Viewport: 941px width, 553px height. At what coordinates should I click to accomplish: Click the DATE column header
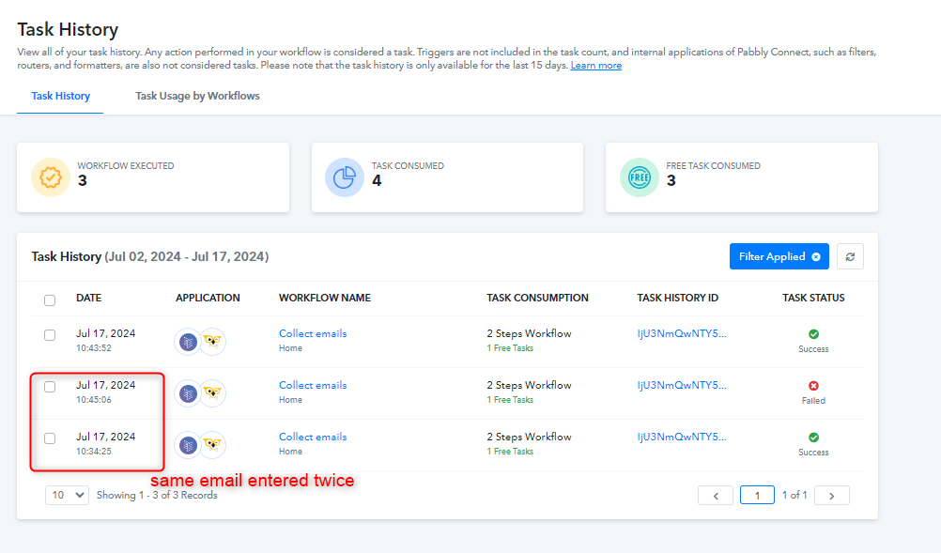point(89,298)
